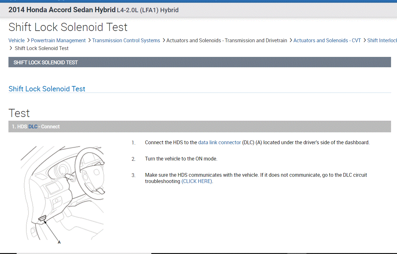The height and width of the screenshot is (254, 397).
Task: Click the Shift Lock Solenoid Test page heading
Action: coord(68,27)
